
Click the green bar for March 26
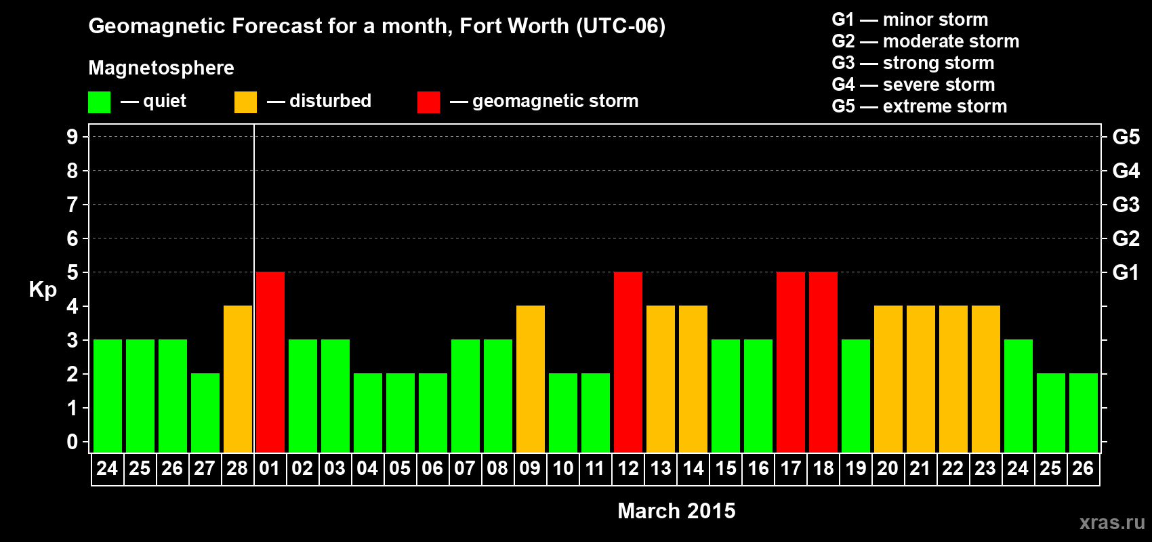coord(1084,413)
